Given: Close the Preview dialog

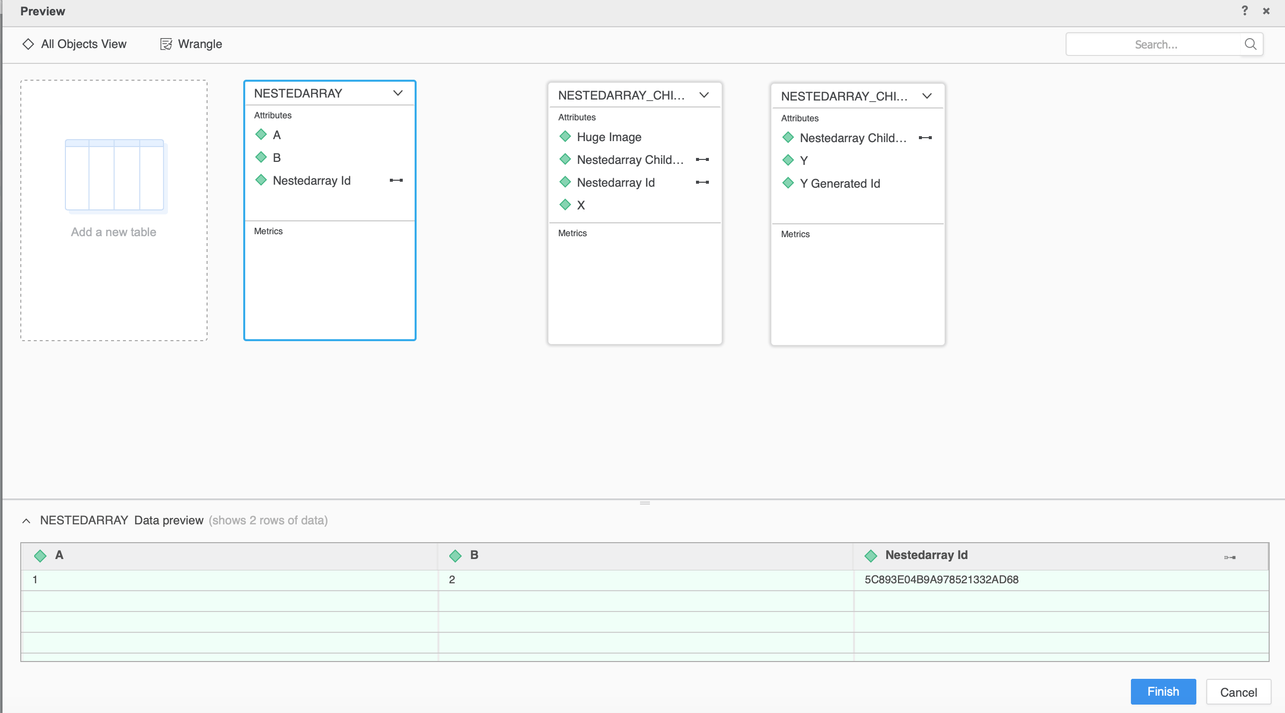Looking at the screenshot, I should tap(1266, 11).
